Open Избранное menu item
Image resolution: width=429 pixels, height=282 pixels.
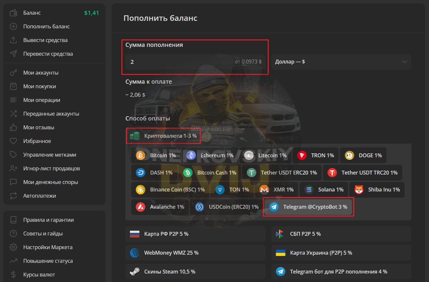[37, 141]
